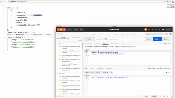Click the blue Send button
Image resolution: width=175 pixels, height=98 pixels.
pyautogui.click(x=156, y=39)
